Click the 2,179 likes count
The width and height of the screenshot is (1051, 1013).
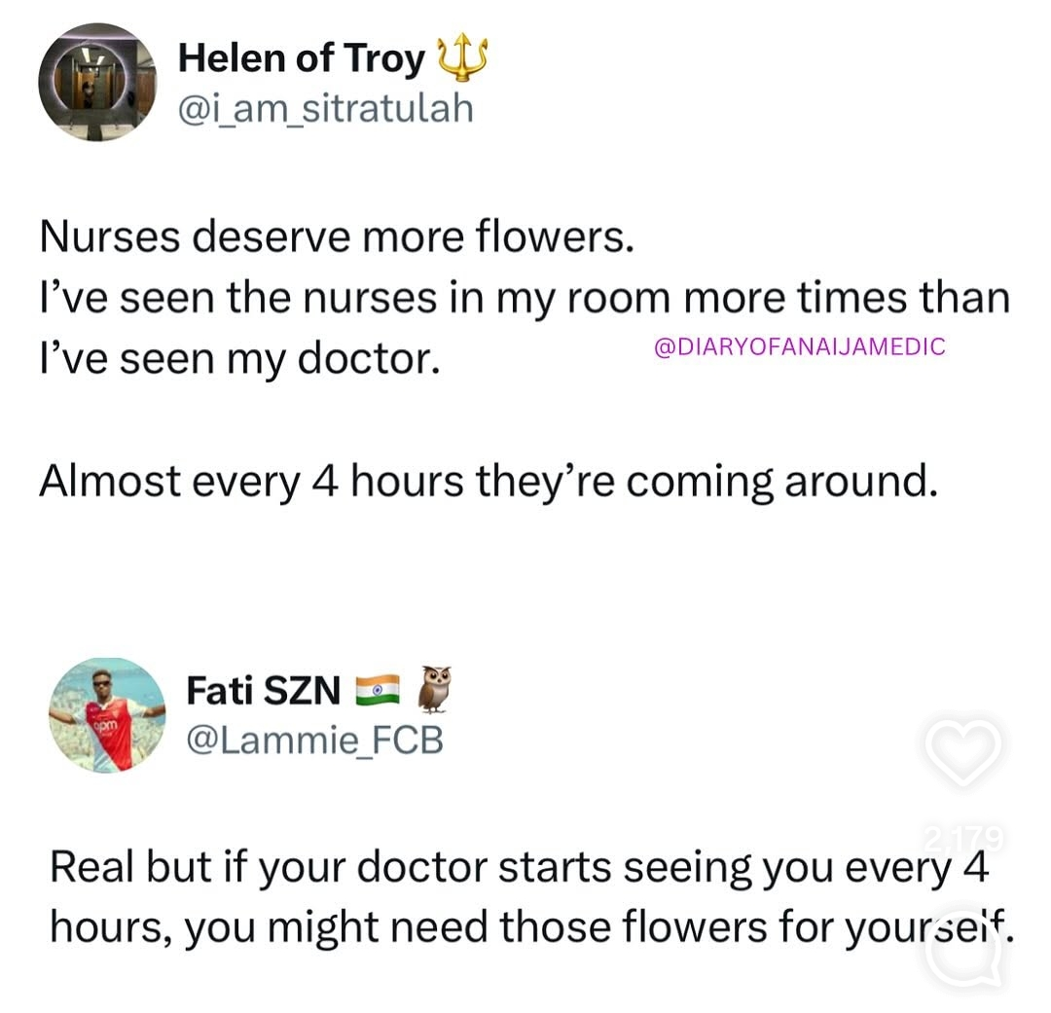click(963, 835)
